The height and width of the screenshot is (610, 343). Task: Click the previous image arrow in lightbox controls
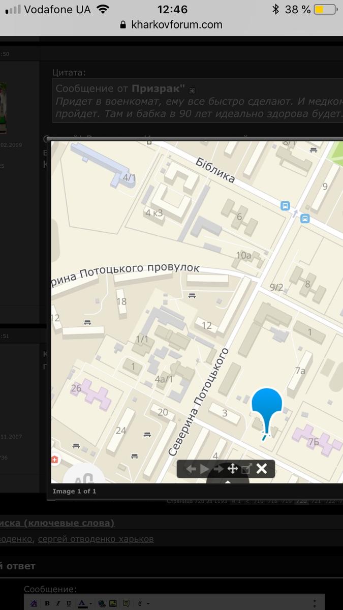click(191, 469)
